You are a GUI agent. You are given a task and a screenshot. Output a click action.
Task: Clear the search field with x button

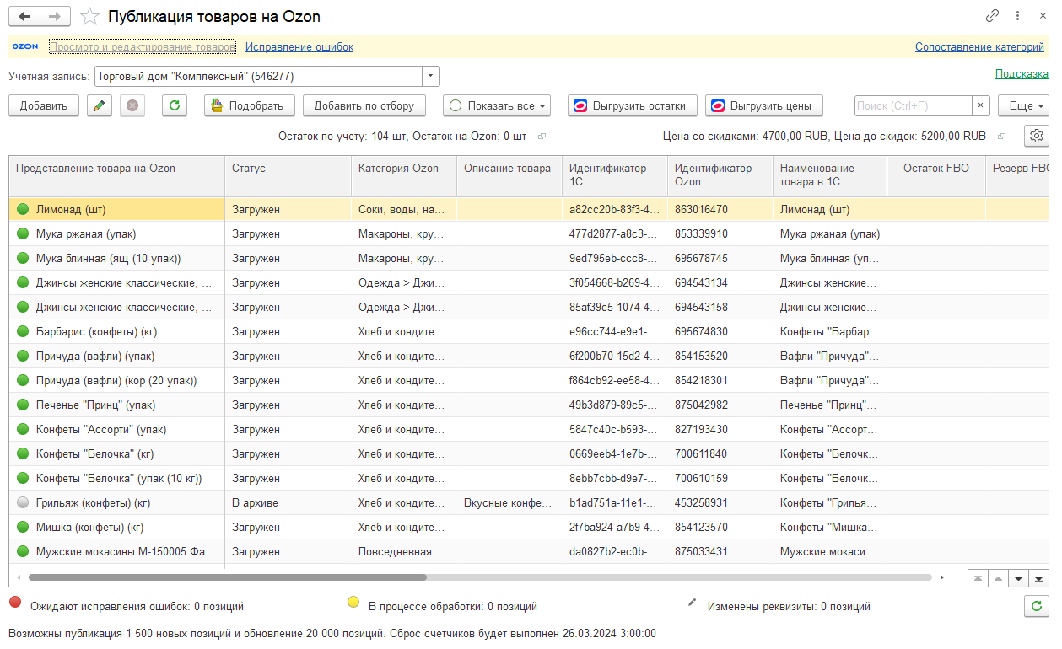coord(981,105)
